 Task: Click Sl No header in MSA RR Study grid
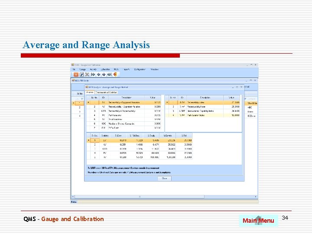80,94
